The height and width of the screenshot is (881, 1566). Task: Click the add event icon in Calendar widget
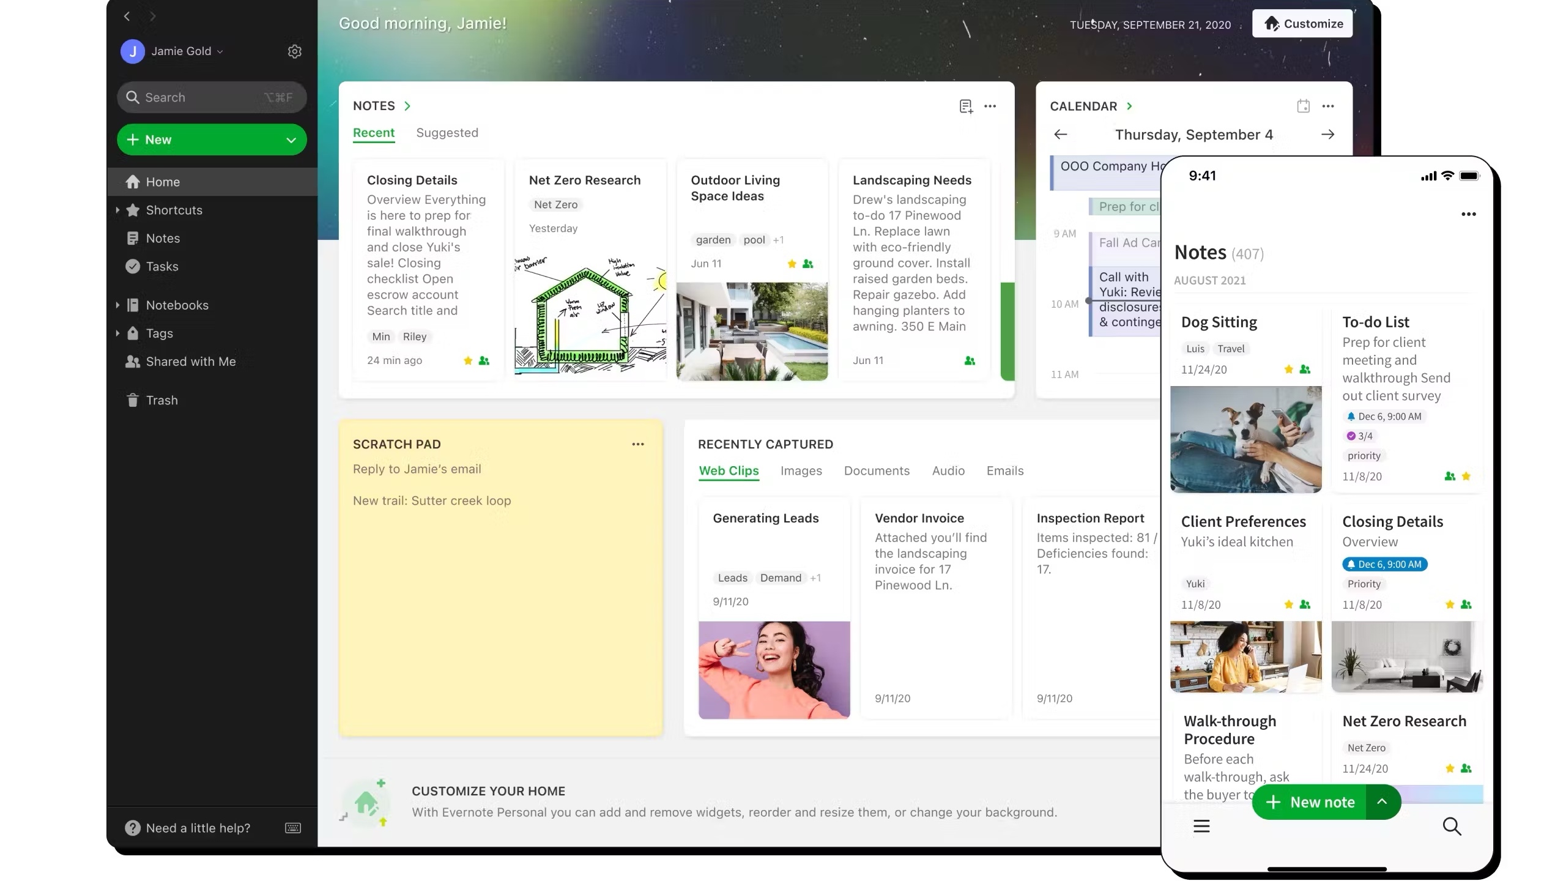(x=1303, y=106)
